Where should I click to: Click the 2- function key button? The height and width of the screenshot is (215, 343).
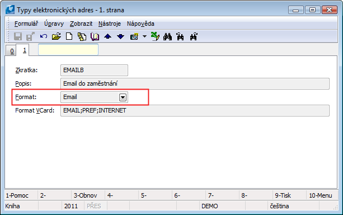pyautogui.click(x=55, y=195)
